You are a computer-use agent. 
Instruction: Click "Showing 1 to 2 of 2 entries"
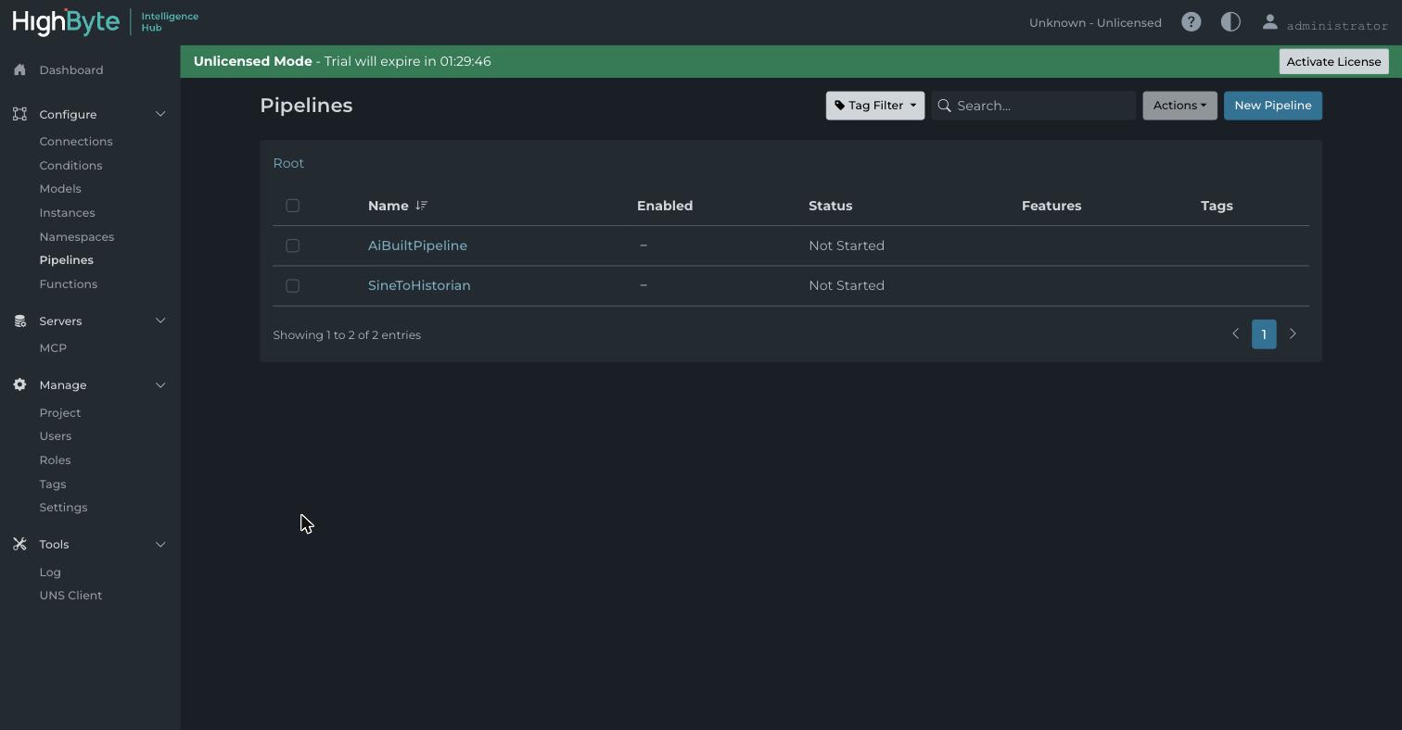point(347,334)
